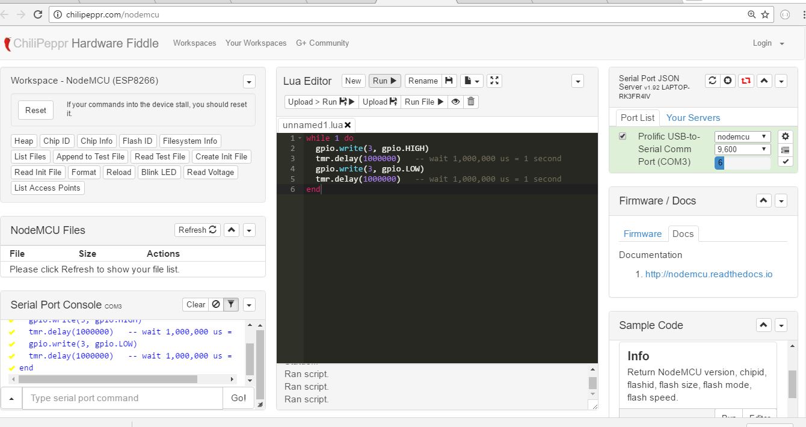Close the unnamed1.lua tab

tap(348, 125)
